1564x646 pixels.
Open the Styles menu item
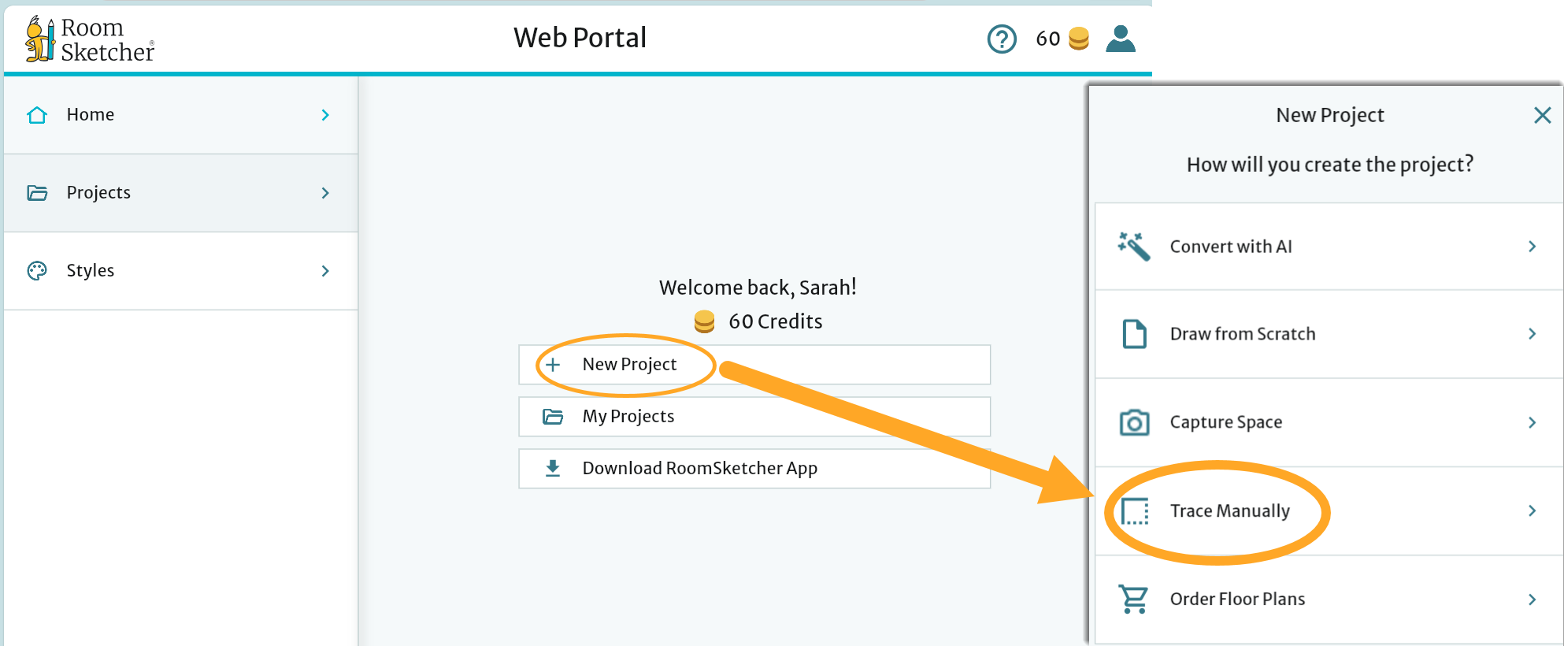coord(181,271)
